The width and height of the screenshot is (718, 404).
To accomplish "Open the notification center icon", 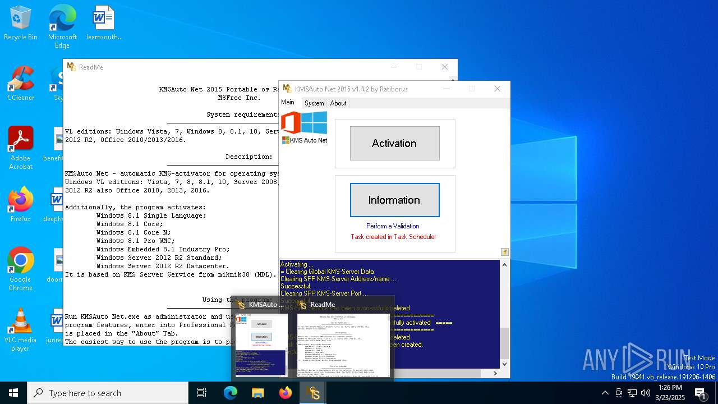I will 701,393.
